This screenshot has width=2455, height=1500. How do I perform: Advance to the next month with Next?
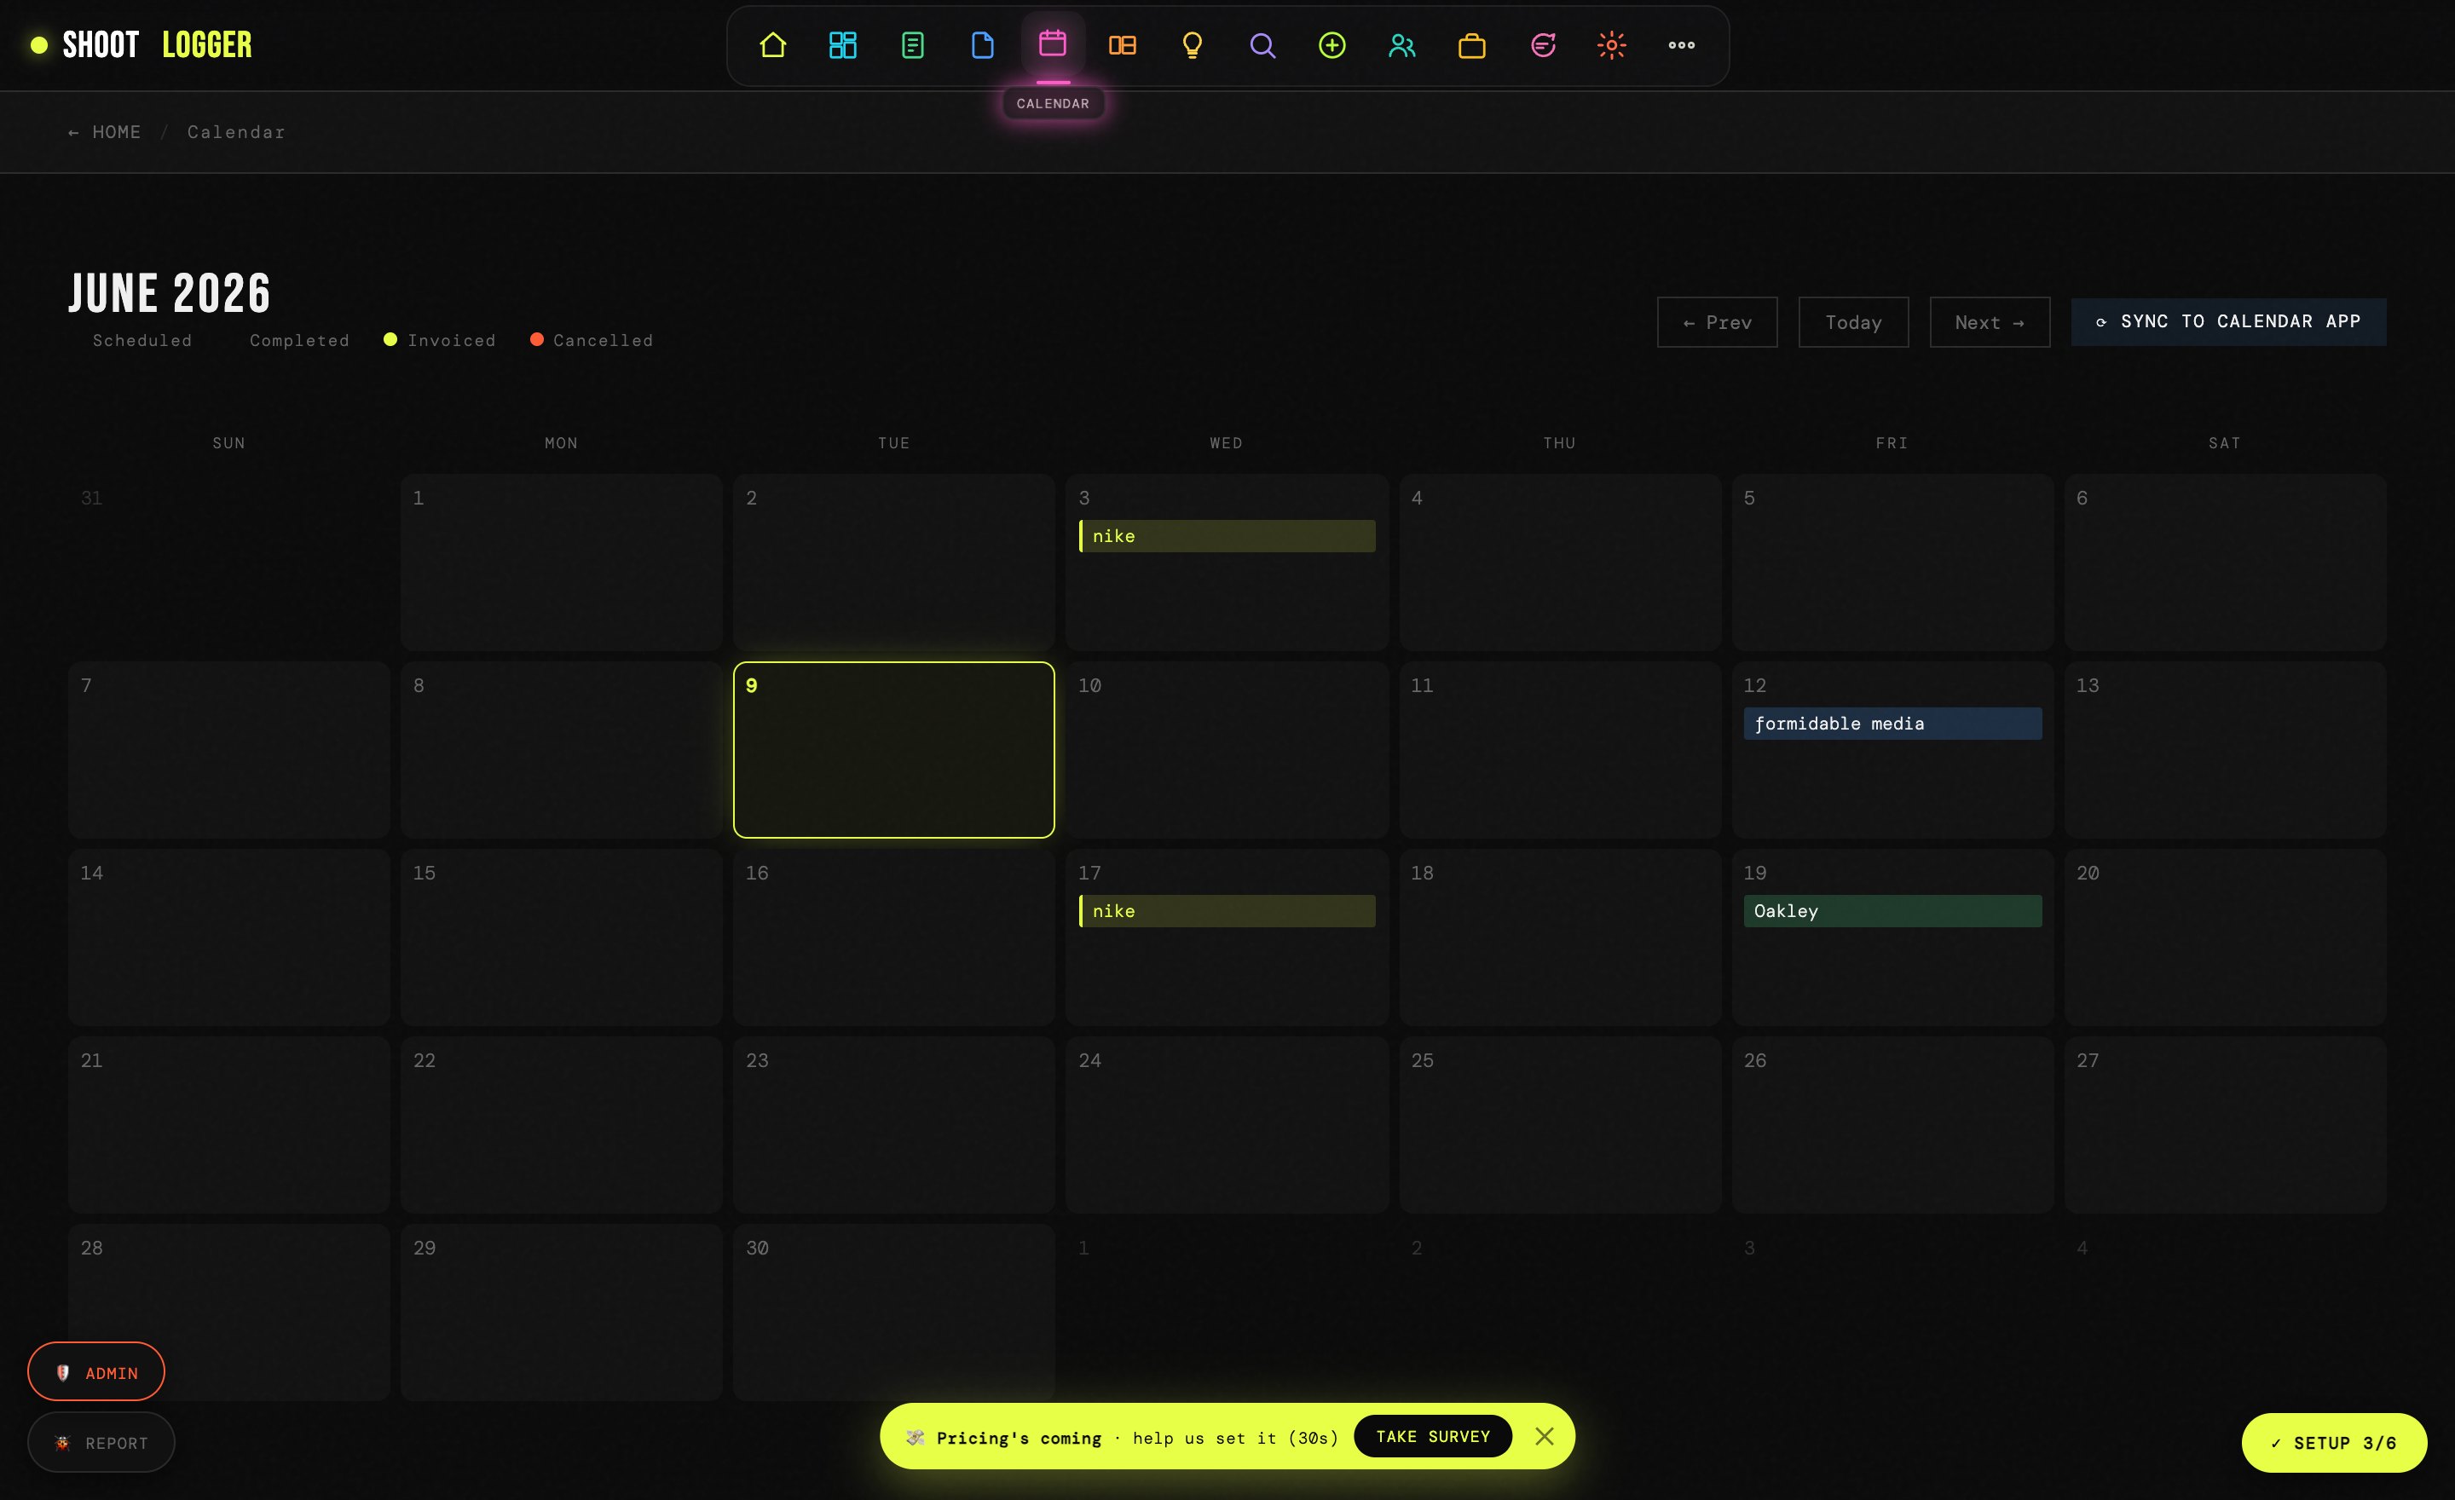pos(1990,321)
